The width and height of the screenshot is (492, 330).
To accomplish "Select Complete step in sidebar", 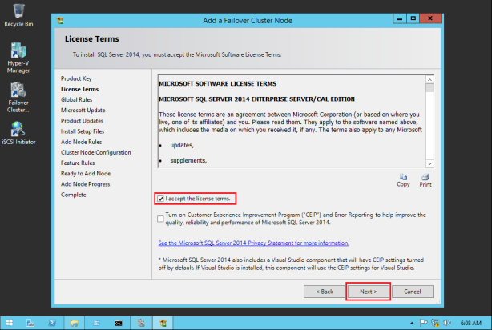I will tap(74, 195).
